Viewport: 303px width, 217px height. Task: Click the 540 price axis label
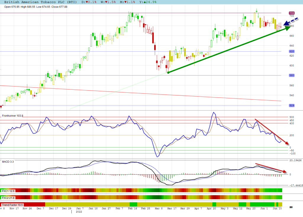pyautogui.click(x=291, y=95)
